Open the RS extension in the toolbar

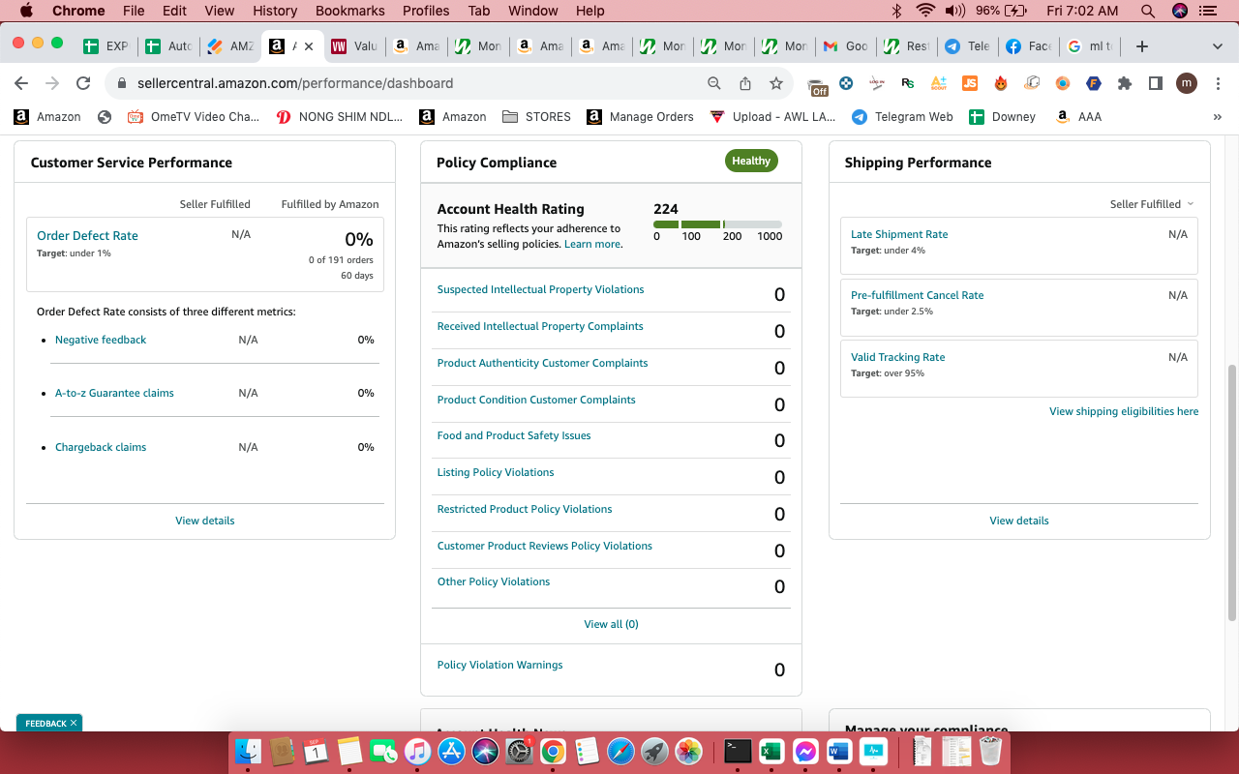coord(907,83)
